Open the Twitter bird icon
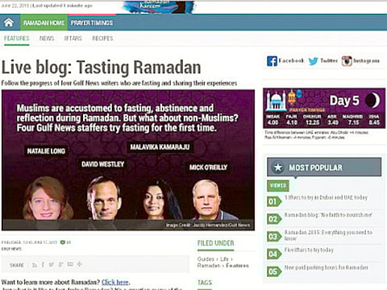387x290 pixels. (x=313, y=61)
